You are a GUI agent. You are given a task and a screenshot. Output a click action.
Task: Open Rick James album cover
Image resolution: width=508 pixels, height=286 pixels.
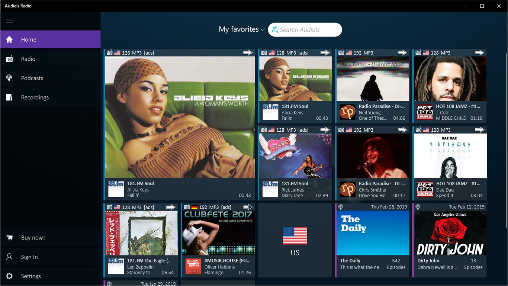296,156
